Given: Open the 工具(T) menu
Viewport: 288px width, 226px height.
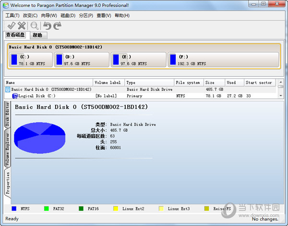Looking at the screenshot, I should tap(12, 15).
